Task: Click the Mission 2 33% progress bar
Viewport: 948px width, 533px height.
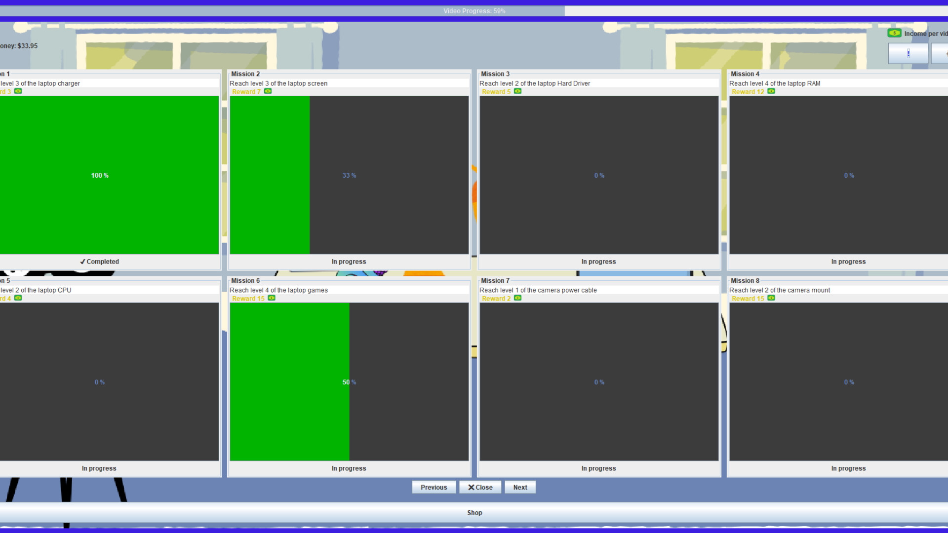Action: click(349, 175)
